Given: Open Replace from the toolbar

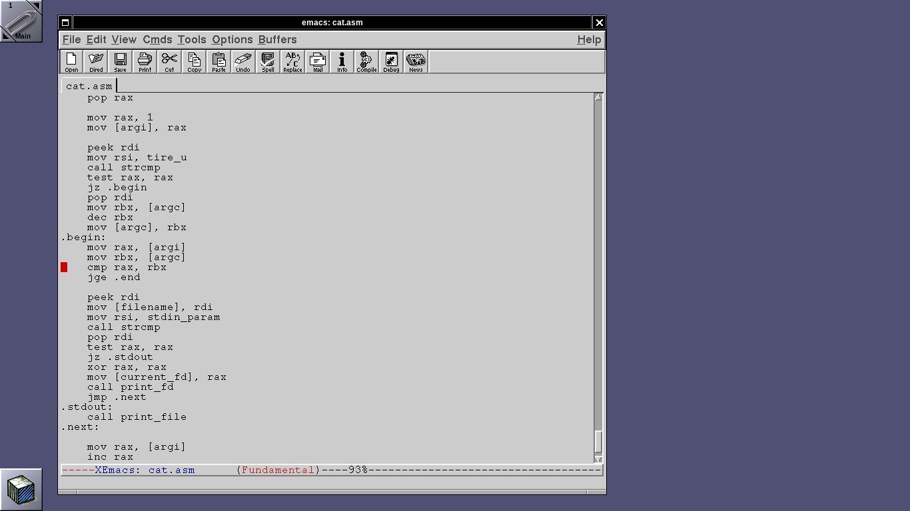Looking at the screenshot, I should [292, 62].
